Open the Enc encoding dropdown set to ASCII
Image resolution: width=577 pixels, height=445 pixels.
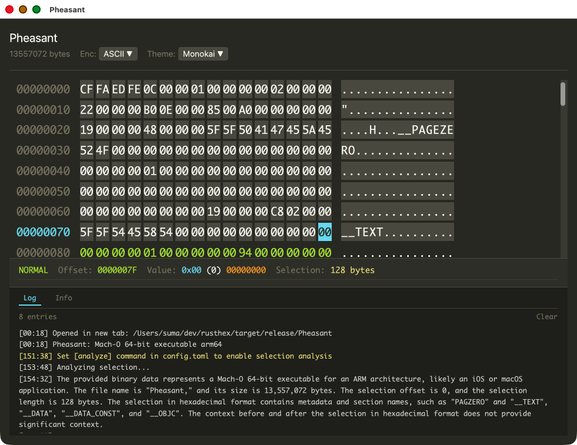(x=118, y=53)
